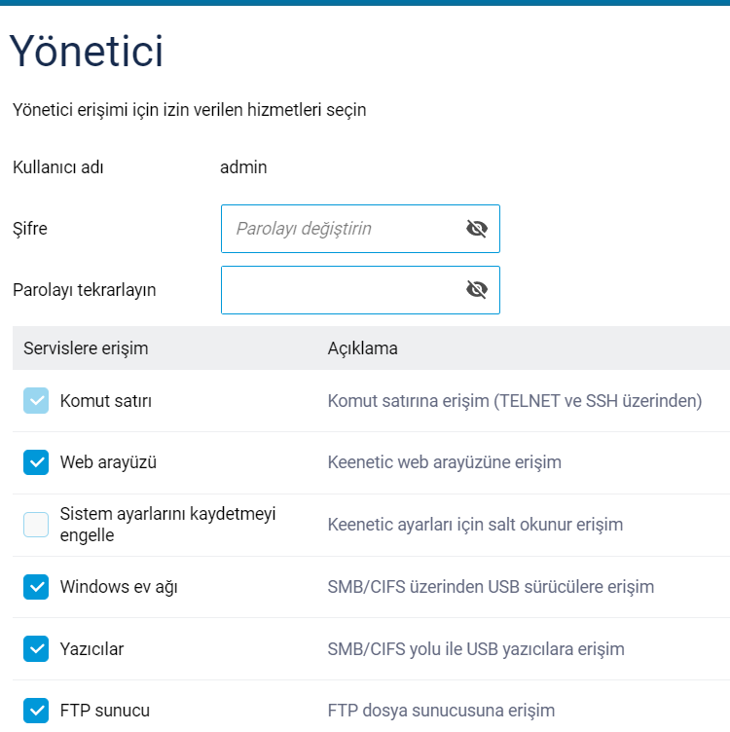Focus the Parolayı tekrarlayın input field
Viewport: 730px width, 732px height.
(360, 290)
